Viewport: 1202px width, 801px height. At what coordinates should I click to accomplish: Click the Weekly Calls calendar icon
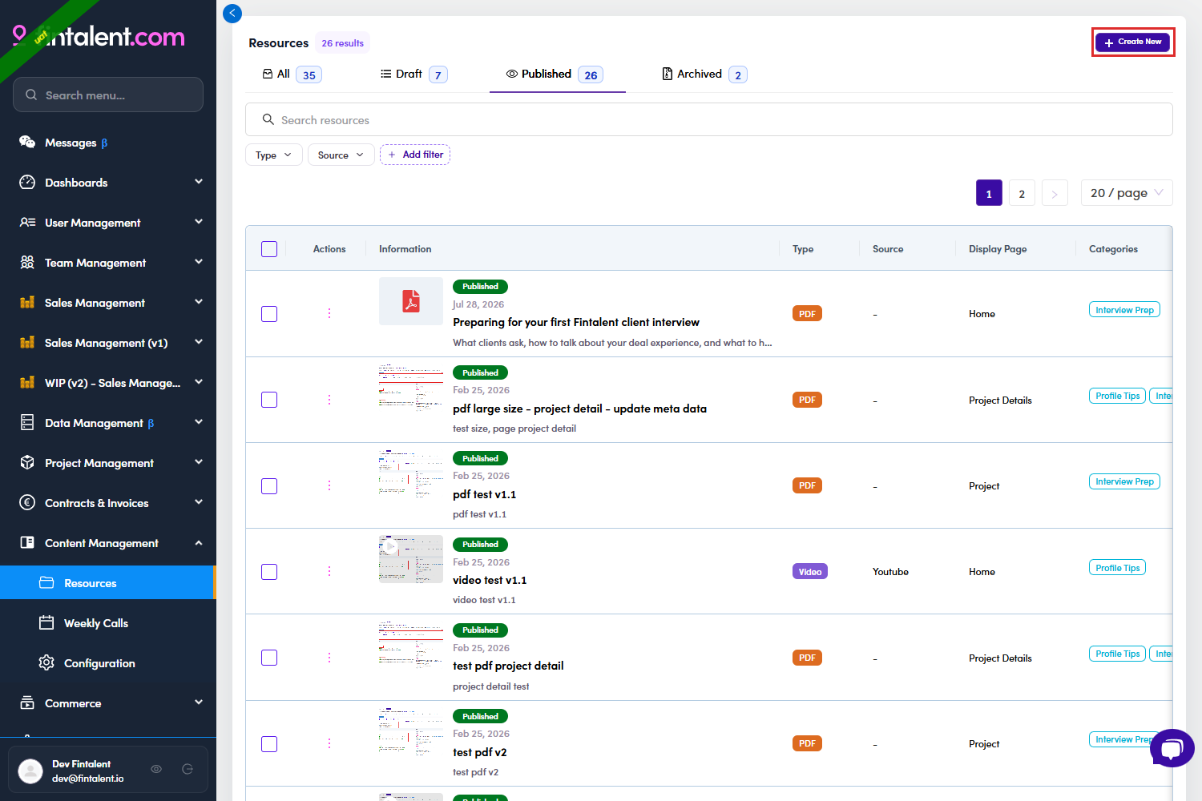point(46,622)
